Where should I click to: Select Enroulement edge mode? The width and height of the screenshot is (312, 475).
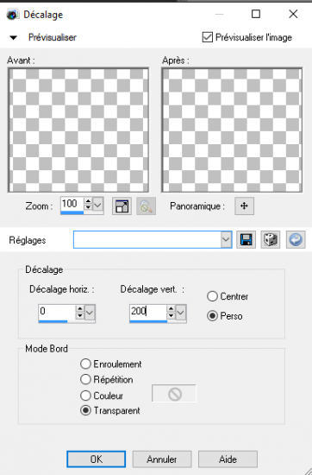click(x=85, y=364)
